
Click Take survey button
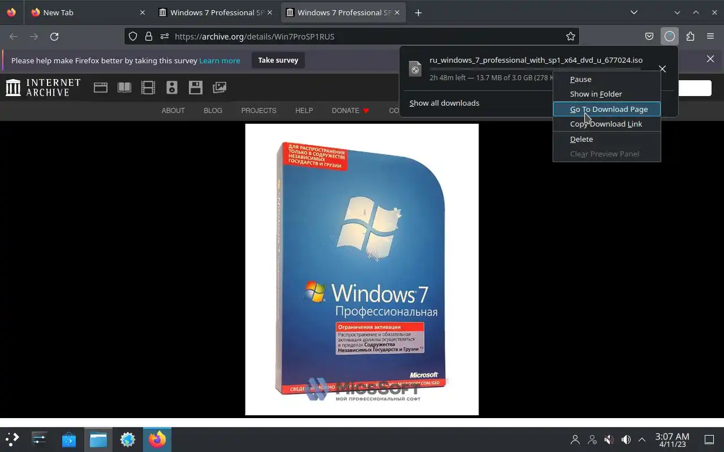(x=278, y=60)
